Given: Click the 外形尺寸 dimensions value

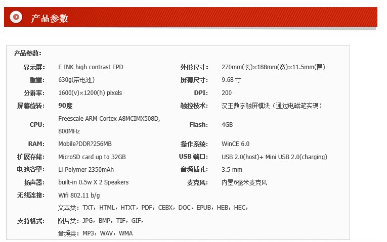Looking at the screenshot, I should tap(273, 67).
